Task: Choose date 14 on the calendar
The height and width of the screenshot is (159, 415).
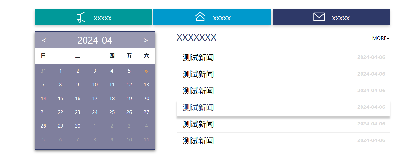Action: [x=43, y=99]
